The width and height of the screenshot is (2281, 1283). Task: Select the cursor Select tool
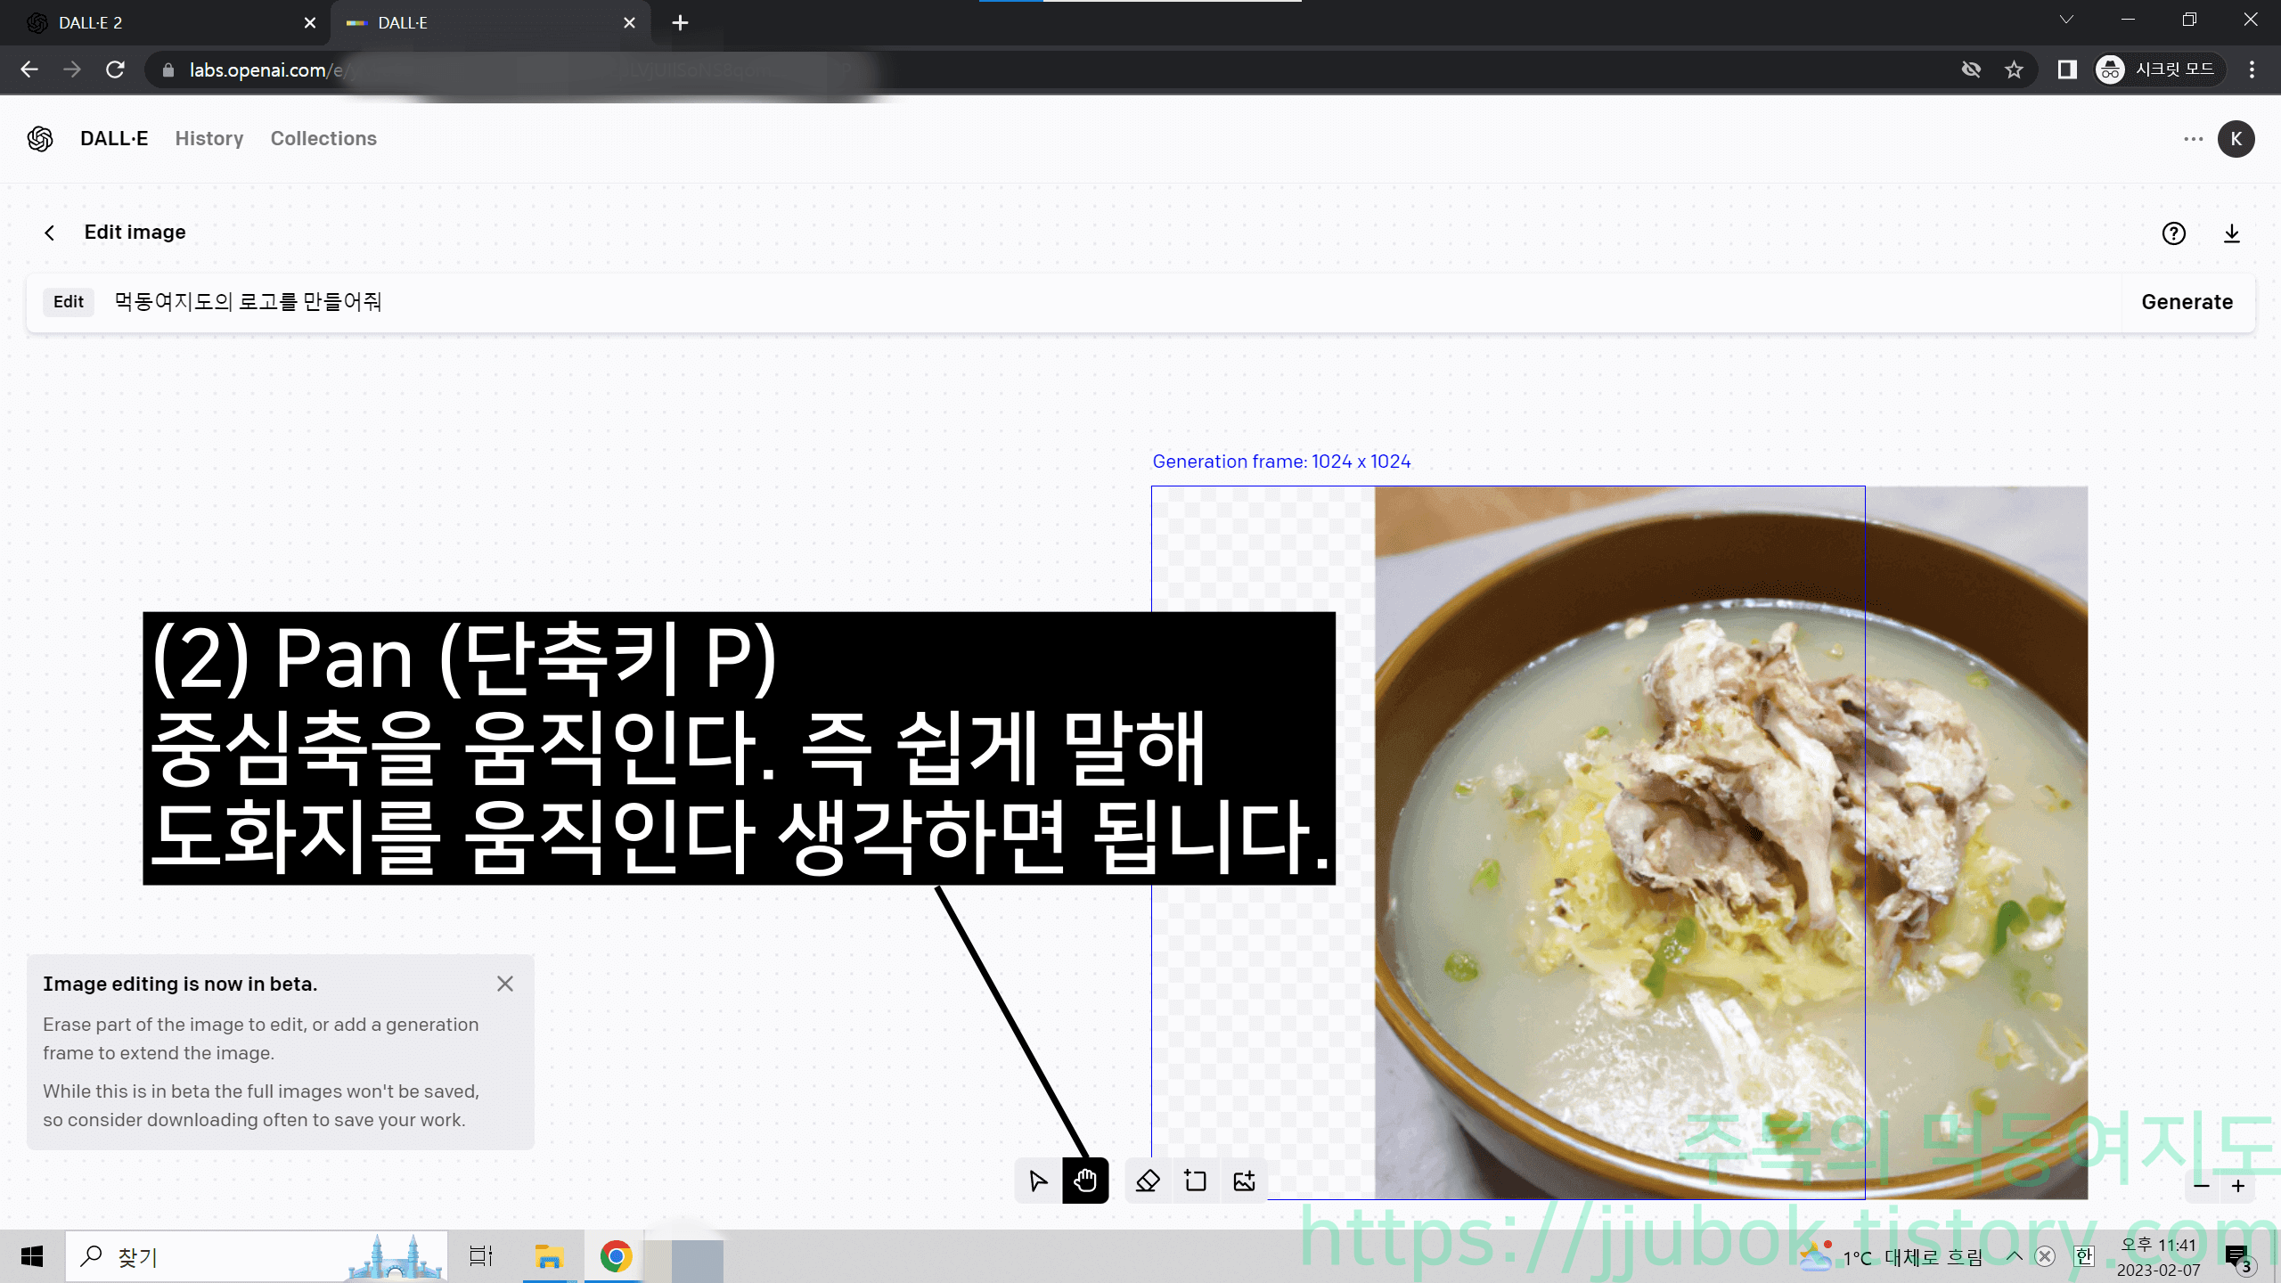point(1037,1181)
